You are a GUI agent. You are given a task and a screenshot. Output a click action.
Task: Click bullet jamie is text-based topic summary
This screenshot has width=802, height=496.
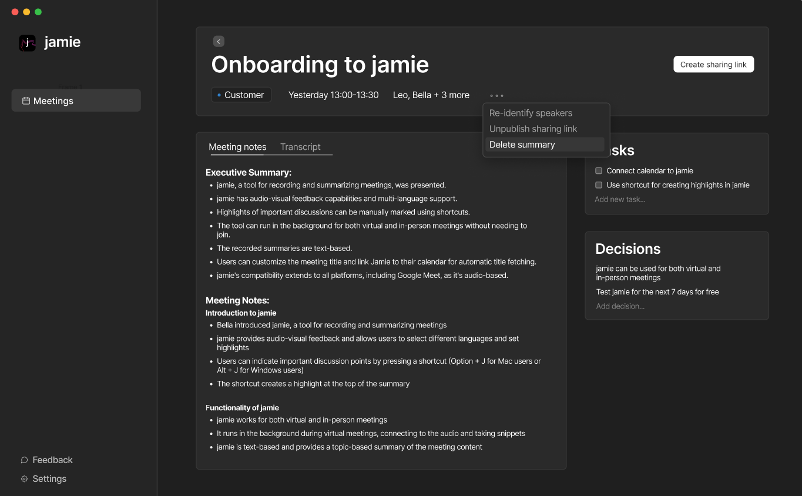(350, 447)
